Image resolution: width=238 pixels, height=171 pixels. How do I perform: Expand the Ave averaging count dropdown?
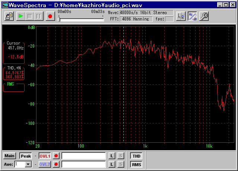coord(28,164)
